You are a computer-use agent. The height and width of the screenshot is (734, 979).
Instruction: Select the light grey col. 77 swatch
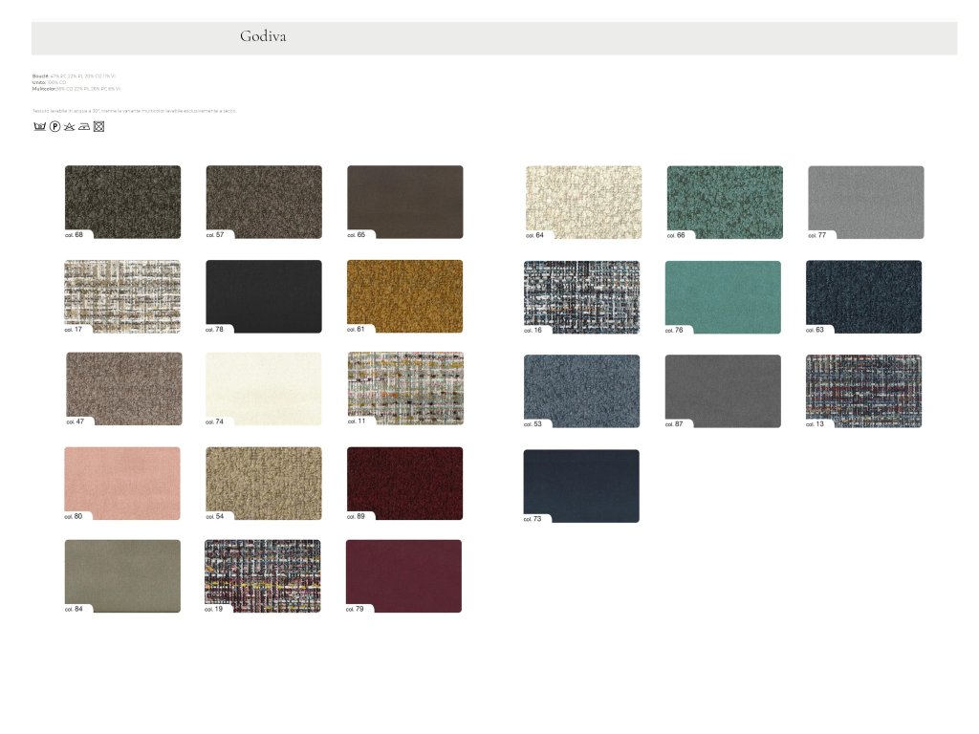coord(865,202)
